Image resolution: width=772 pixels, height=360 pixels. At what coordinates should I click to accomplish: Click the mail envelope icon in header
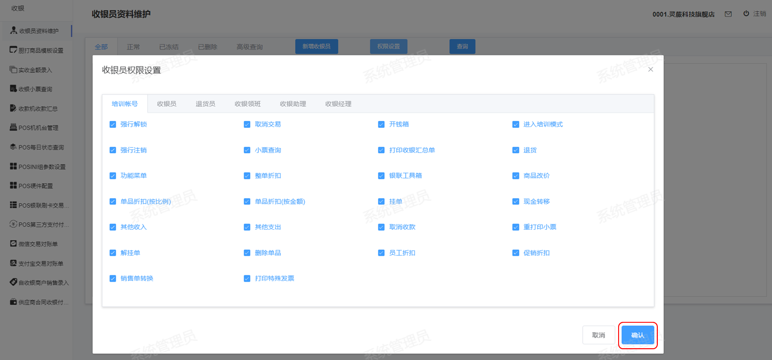coord(728,14)
